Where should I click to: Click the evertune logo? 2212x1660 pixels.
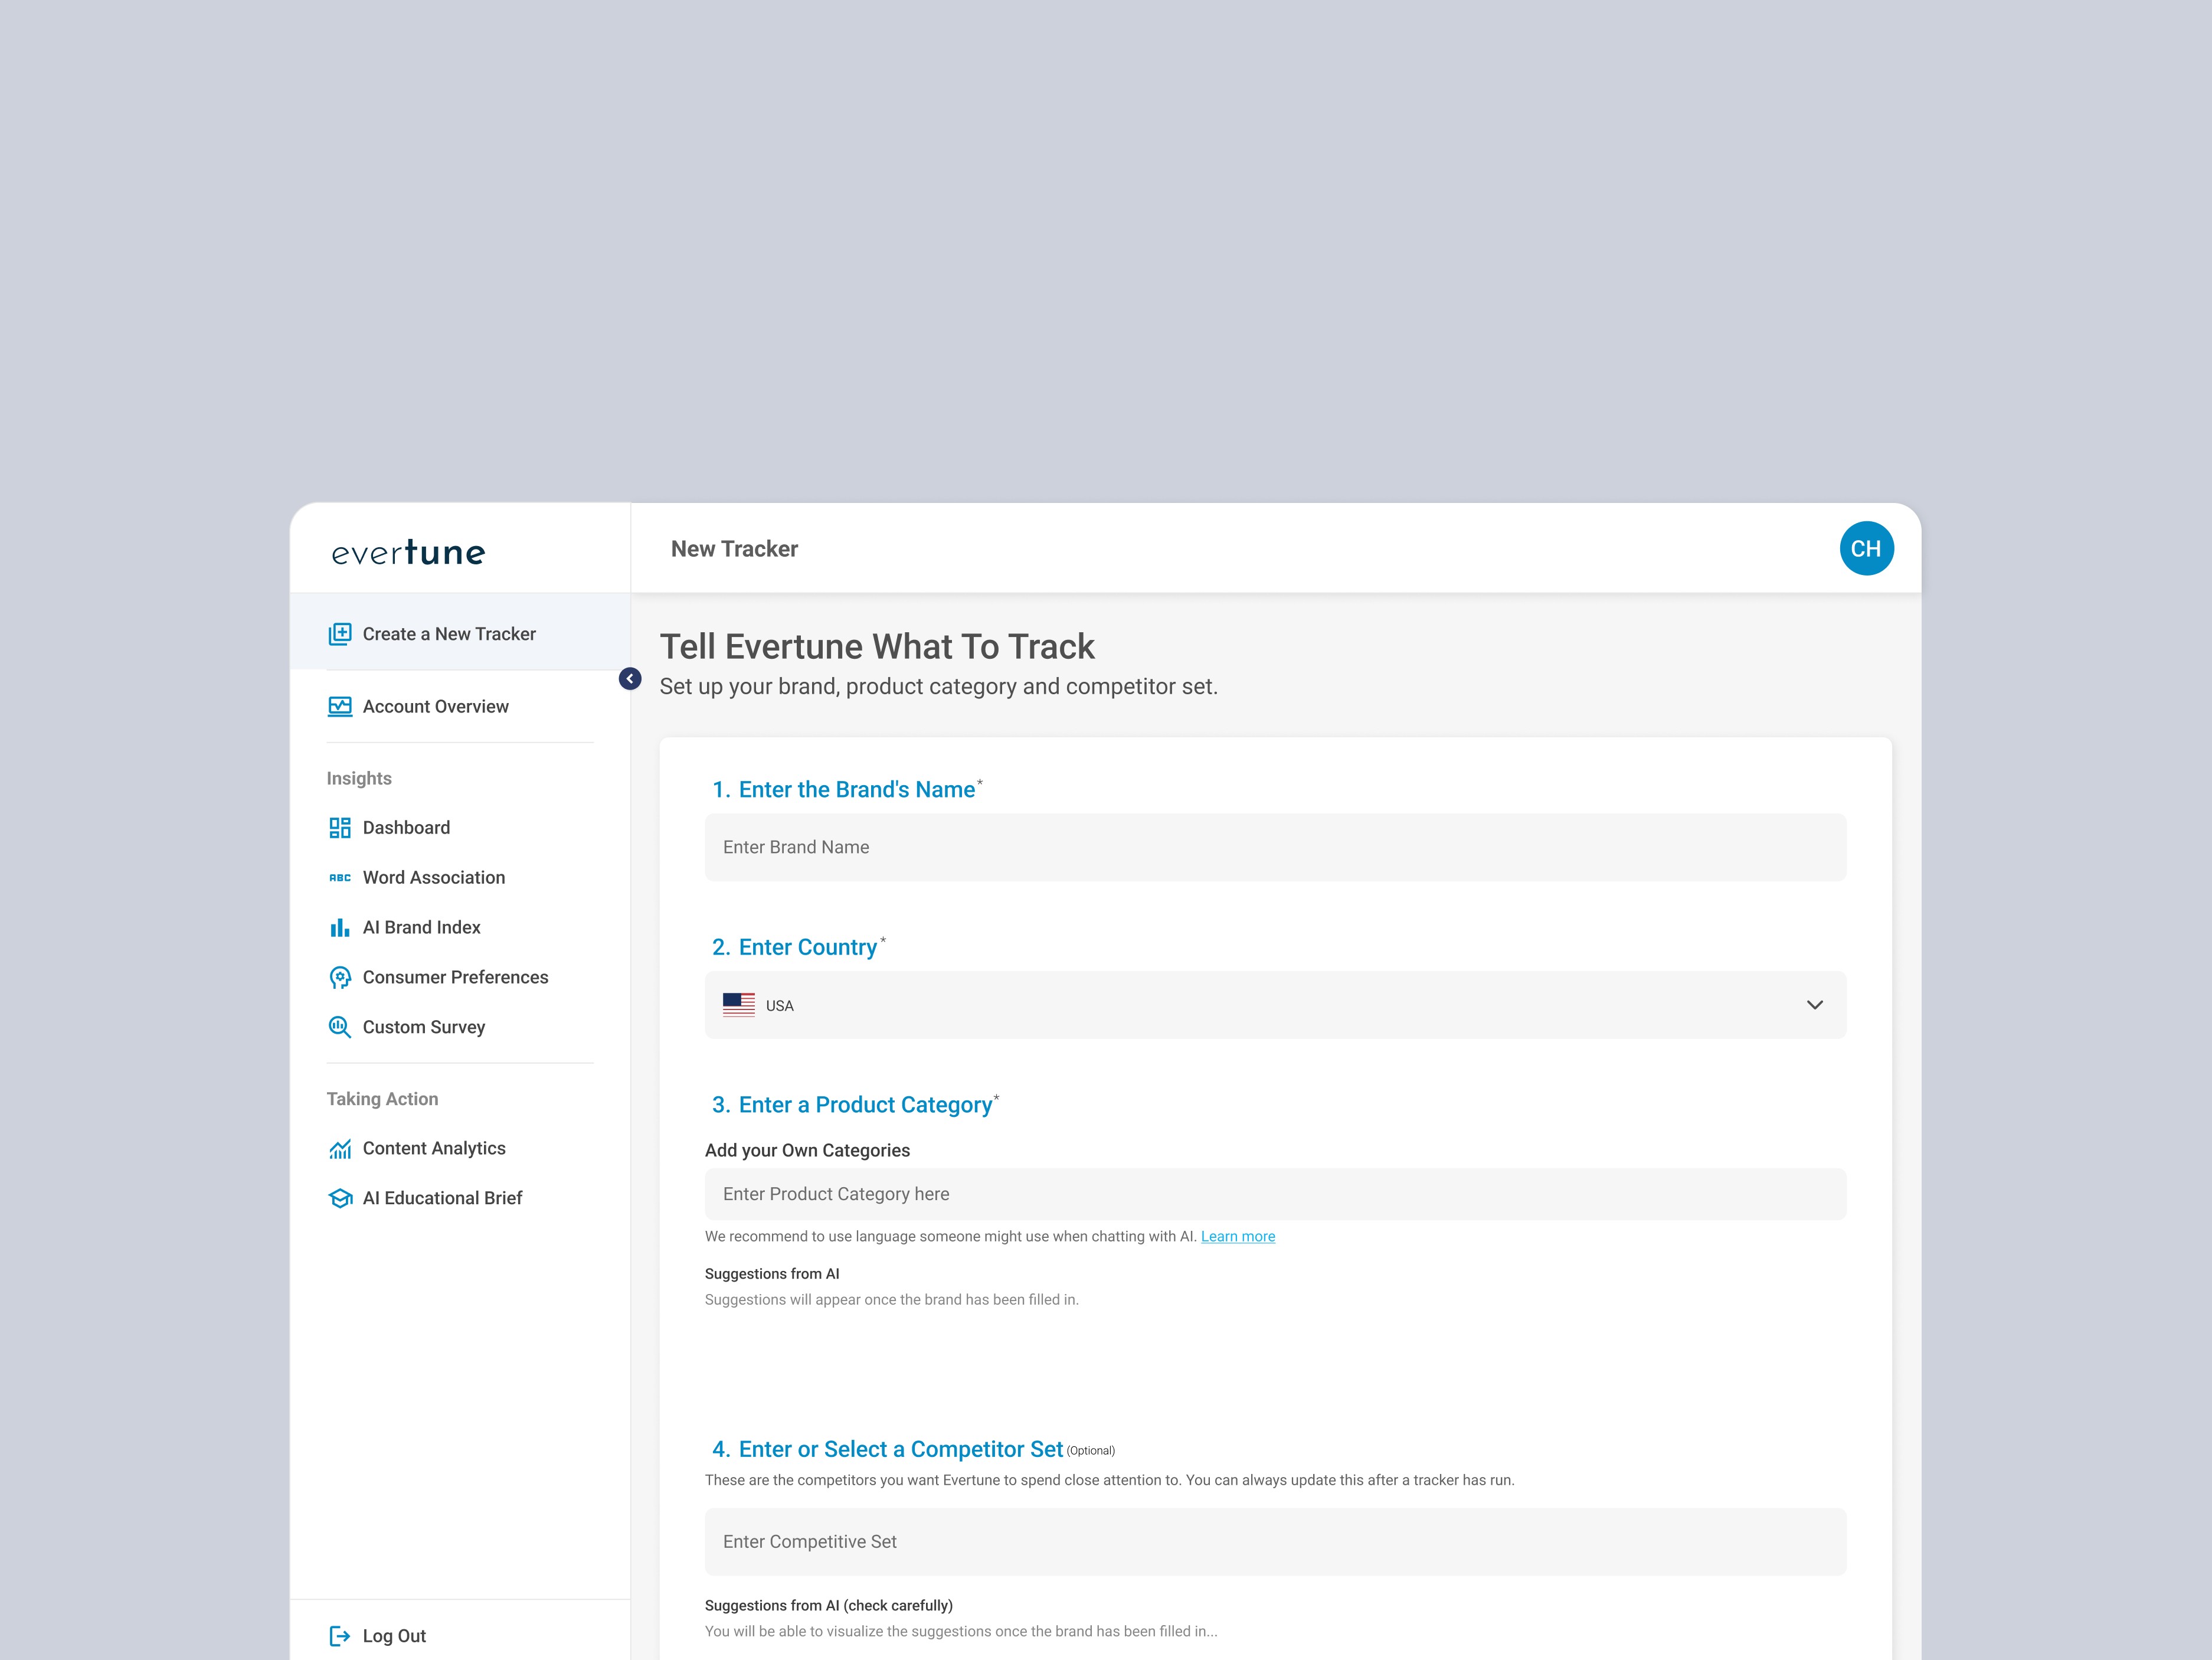(408, 552)
